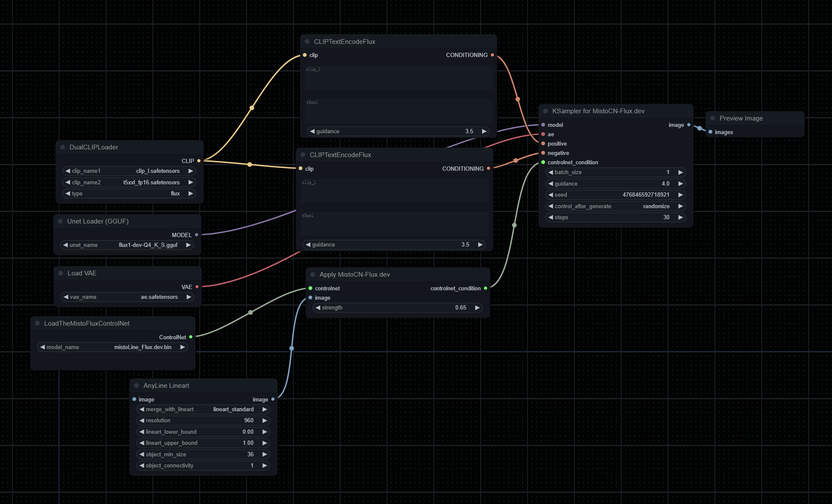Click the MODEL output socket on Unet Loader
832x504 pixels.
(x=196, y=235)
